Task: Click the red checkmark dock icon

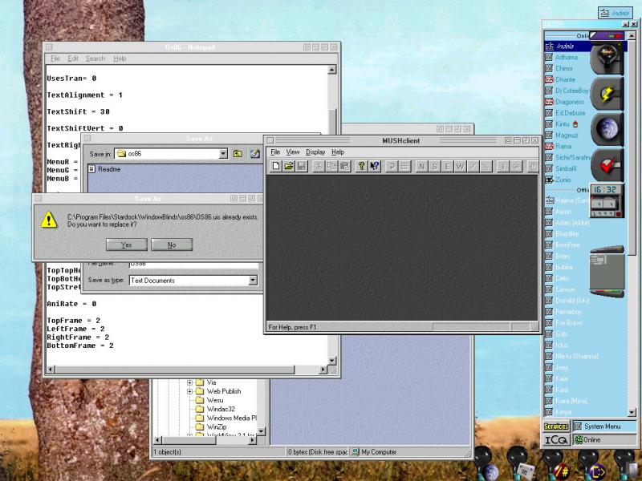Action: pos(607,165)
